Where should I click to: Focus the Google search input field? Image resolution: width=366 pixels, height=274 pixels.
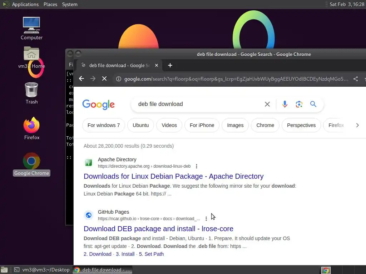tap(198, 104)
